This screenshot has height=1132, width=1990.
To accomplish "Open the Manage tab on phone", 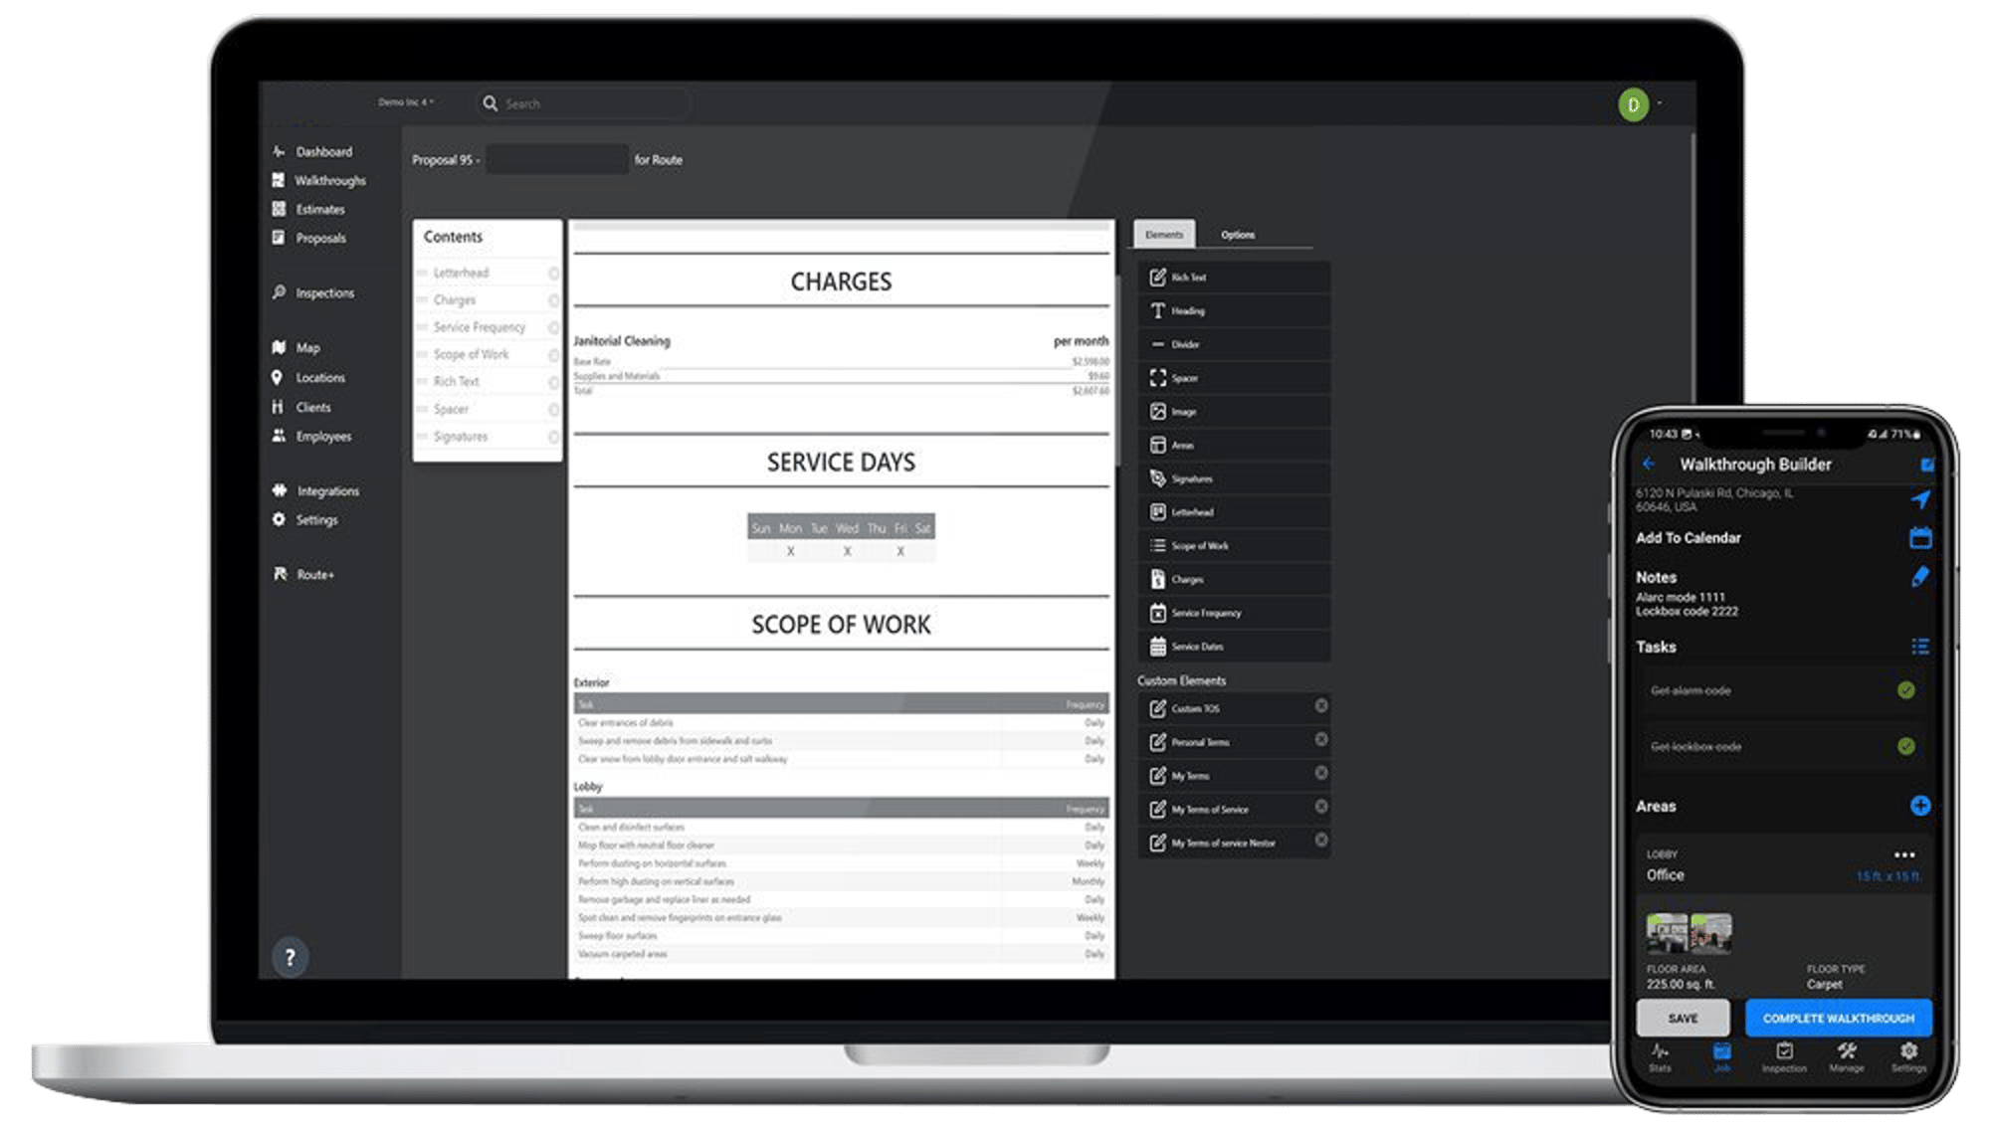I will click(x=1847, y=1057).
